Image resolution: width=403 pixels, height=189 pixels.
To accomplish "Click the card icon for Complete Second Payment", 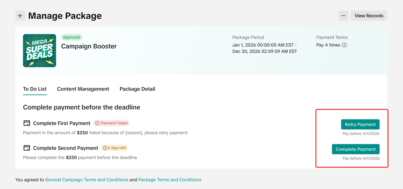I will 27,148.
